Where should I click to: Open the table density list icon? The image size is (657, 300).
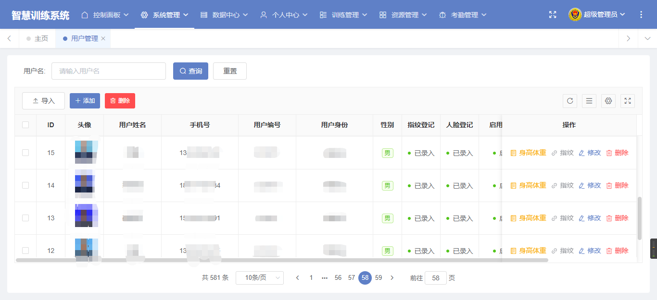pos(589,101)
